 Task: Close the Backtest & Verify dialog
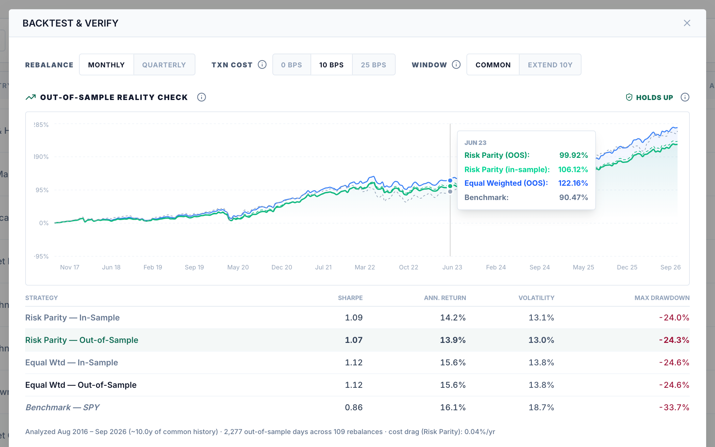coord(687,23)
